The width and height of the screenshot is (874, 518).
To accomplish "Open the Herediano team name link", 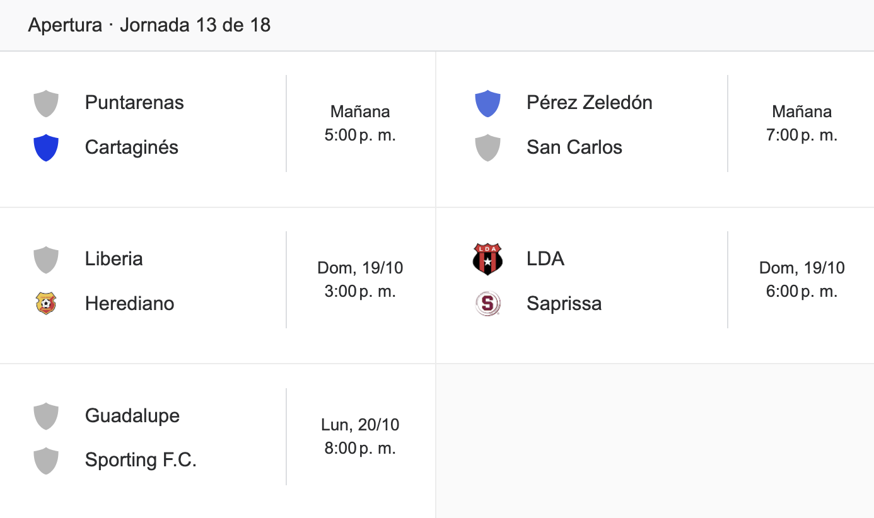I will (x=129, y=304).
